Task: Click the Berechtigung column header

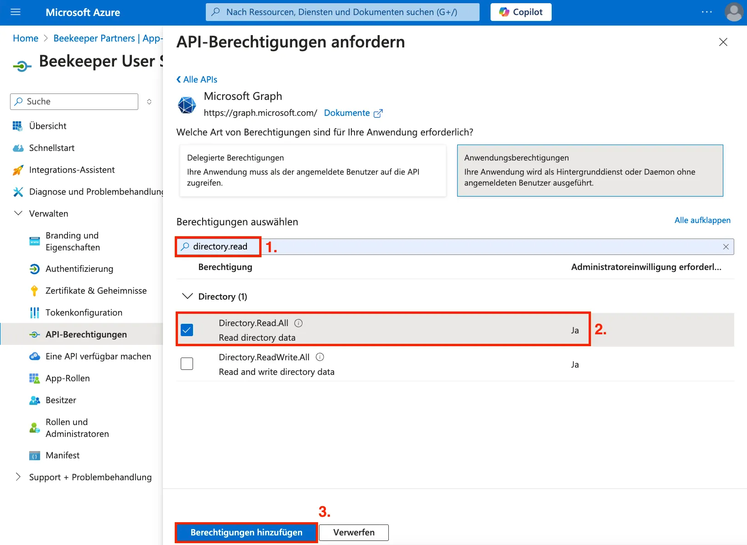Action: pos(225,267)
